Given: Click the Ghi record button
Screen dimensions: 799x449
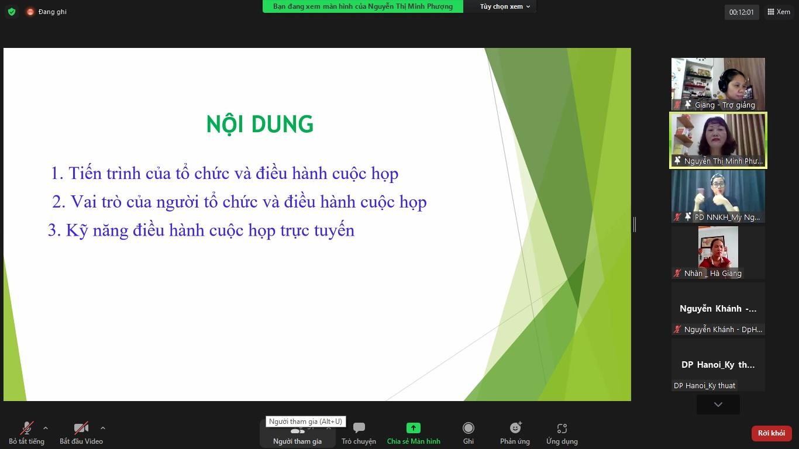Looking at the screenshot, I should (469, 433).
